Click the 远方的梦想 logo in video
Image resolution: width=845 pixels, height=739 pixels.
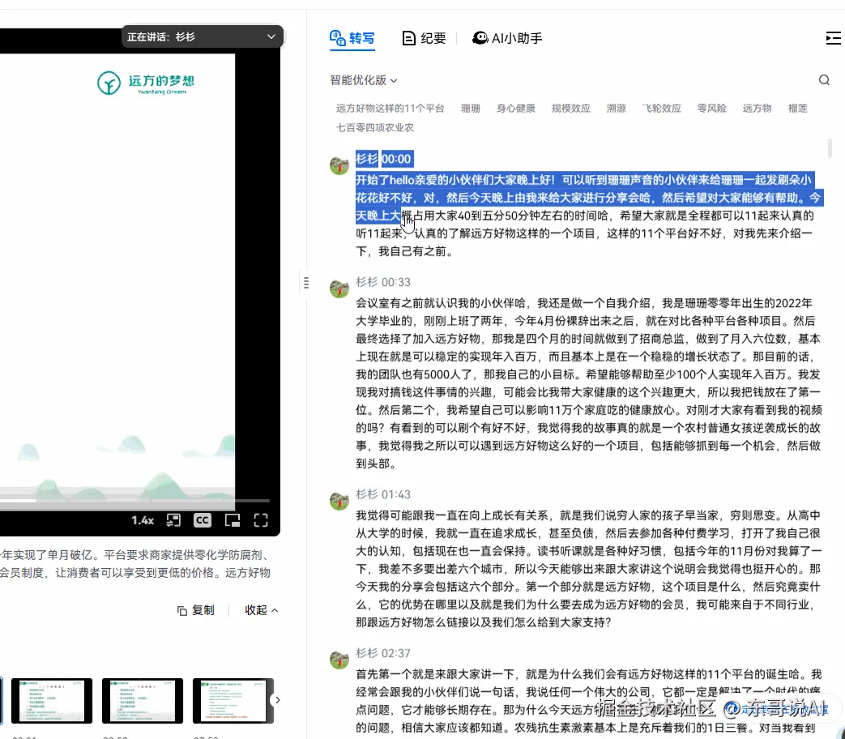tap(146, 83)
